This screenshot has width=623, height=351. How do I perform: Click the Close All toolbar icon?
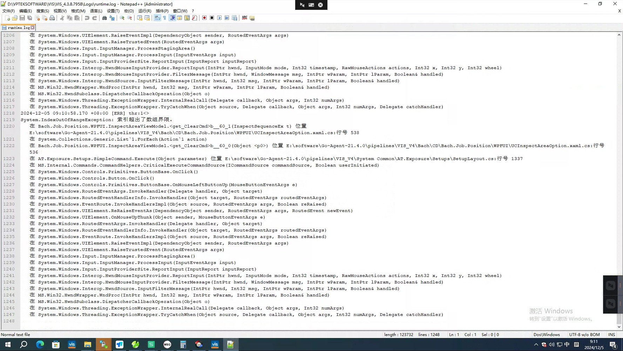(45, 18)
